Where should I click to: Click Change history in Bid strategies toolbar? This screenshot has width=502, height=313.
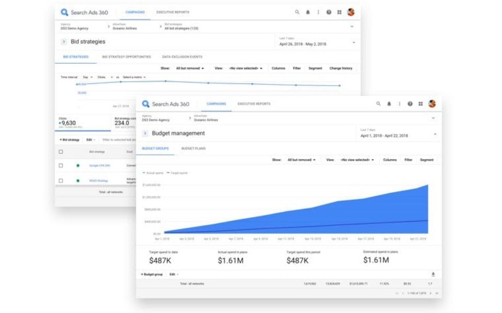pos(341,68)
